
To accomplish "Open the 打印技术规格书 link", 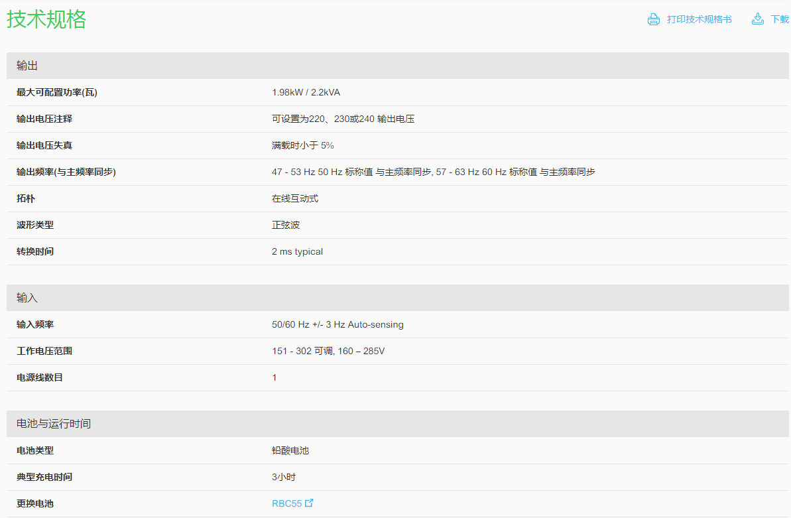I will point(699,19).
